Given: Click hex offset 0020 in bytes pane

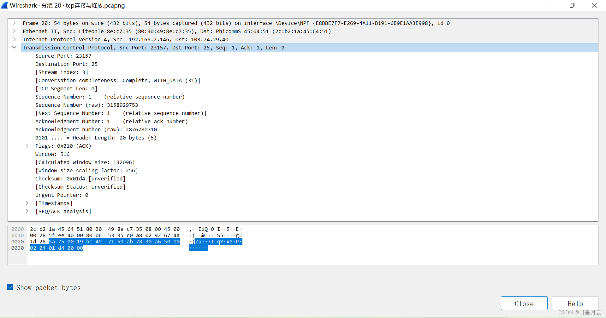Looking at the screenshot, I should click(18, 241).
